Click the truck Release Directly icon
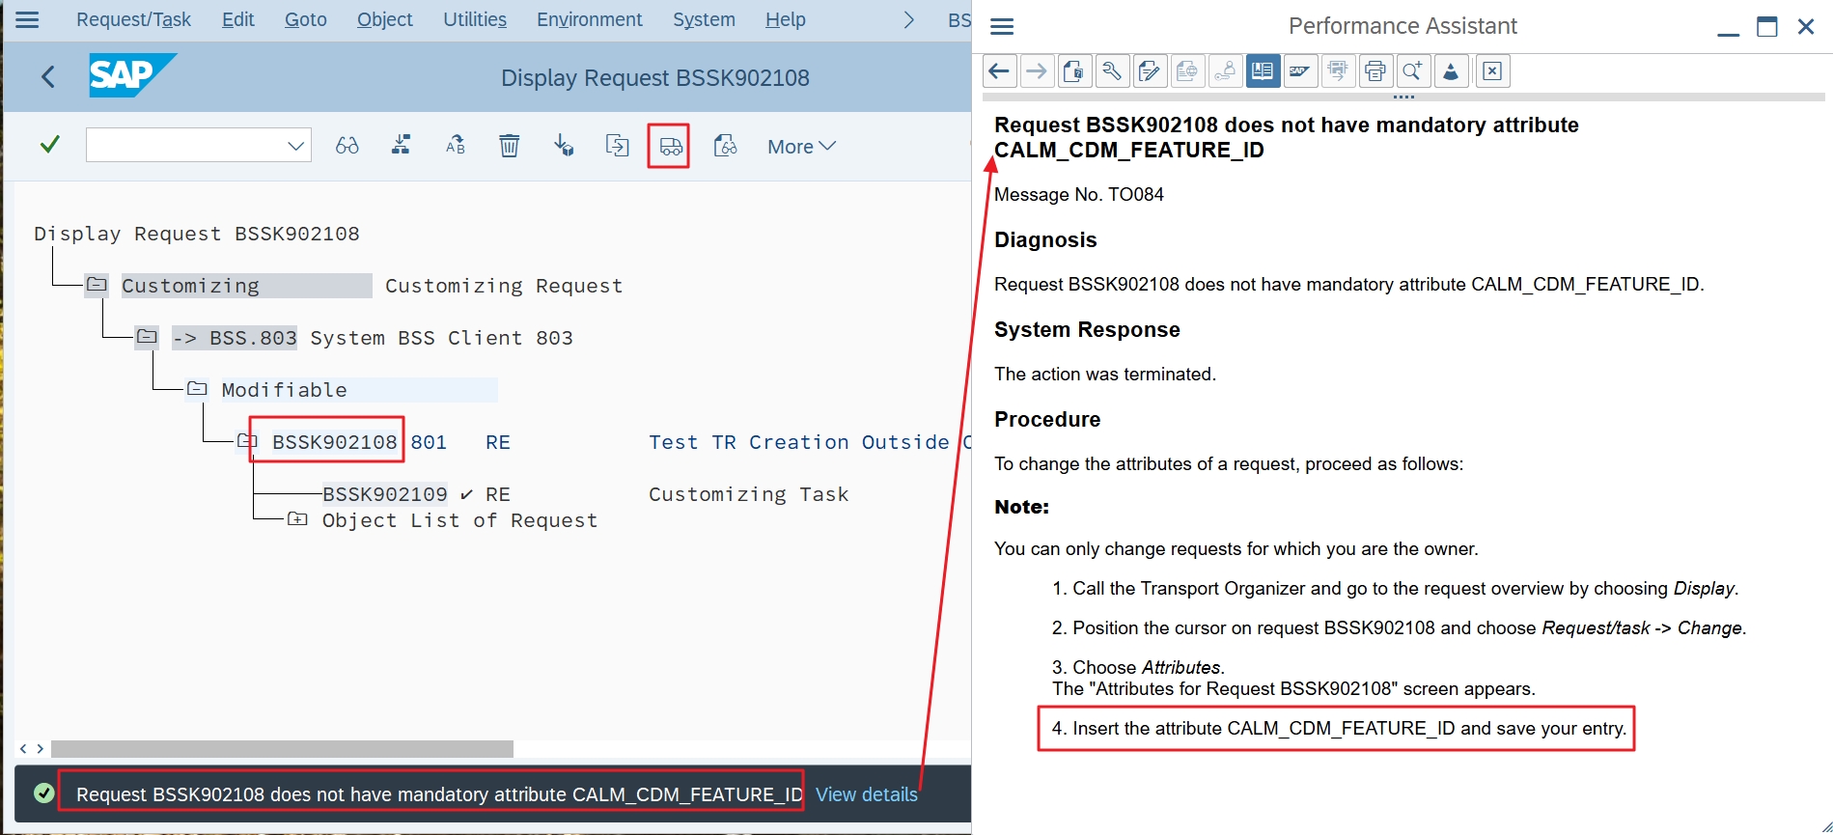 (x=670, y=147)
